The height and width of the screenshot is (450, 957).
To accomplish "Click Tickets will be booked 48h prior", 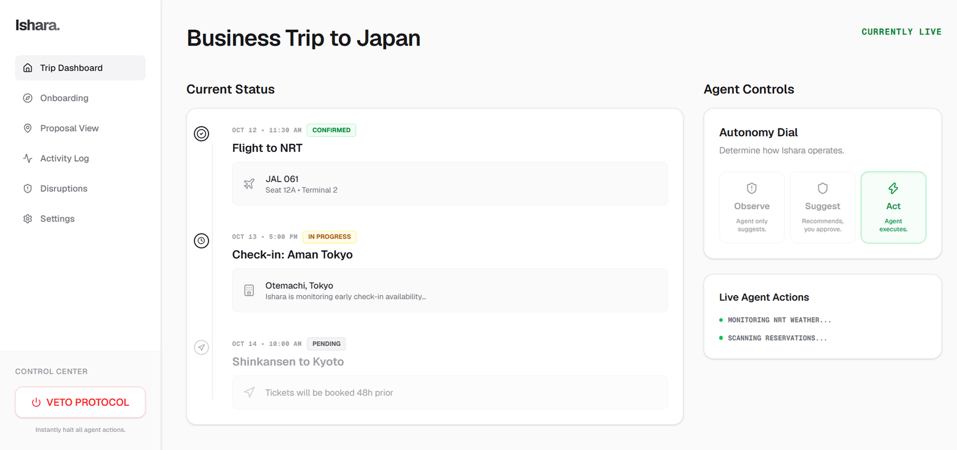I will (329, 393).
